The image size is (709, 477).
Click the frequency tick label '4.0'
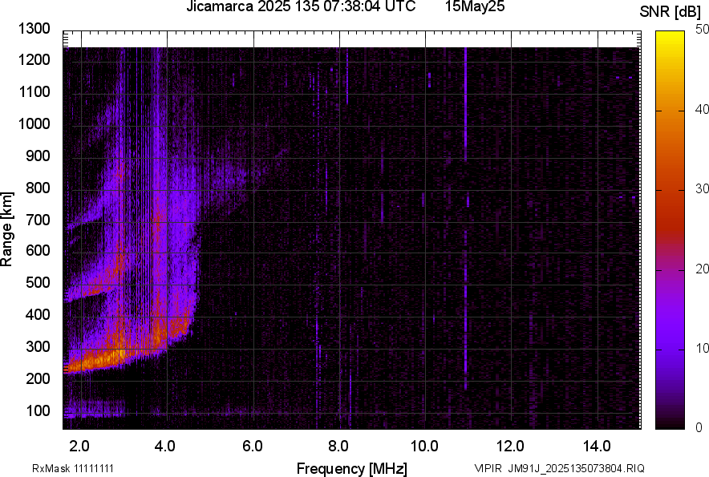165,447
